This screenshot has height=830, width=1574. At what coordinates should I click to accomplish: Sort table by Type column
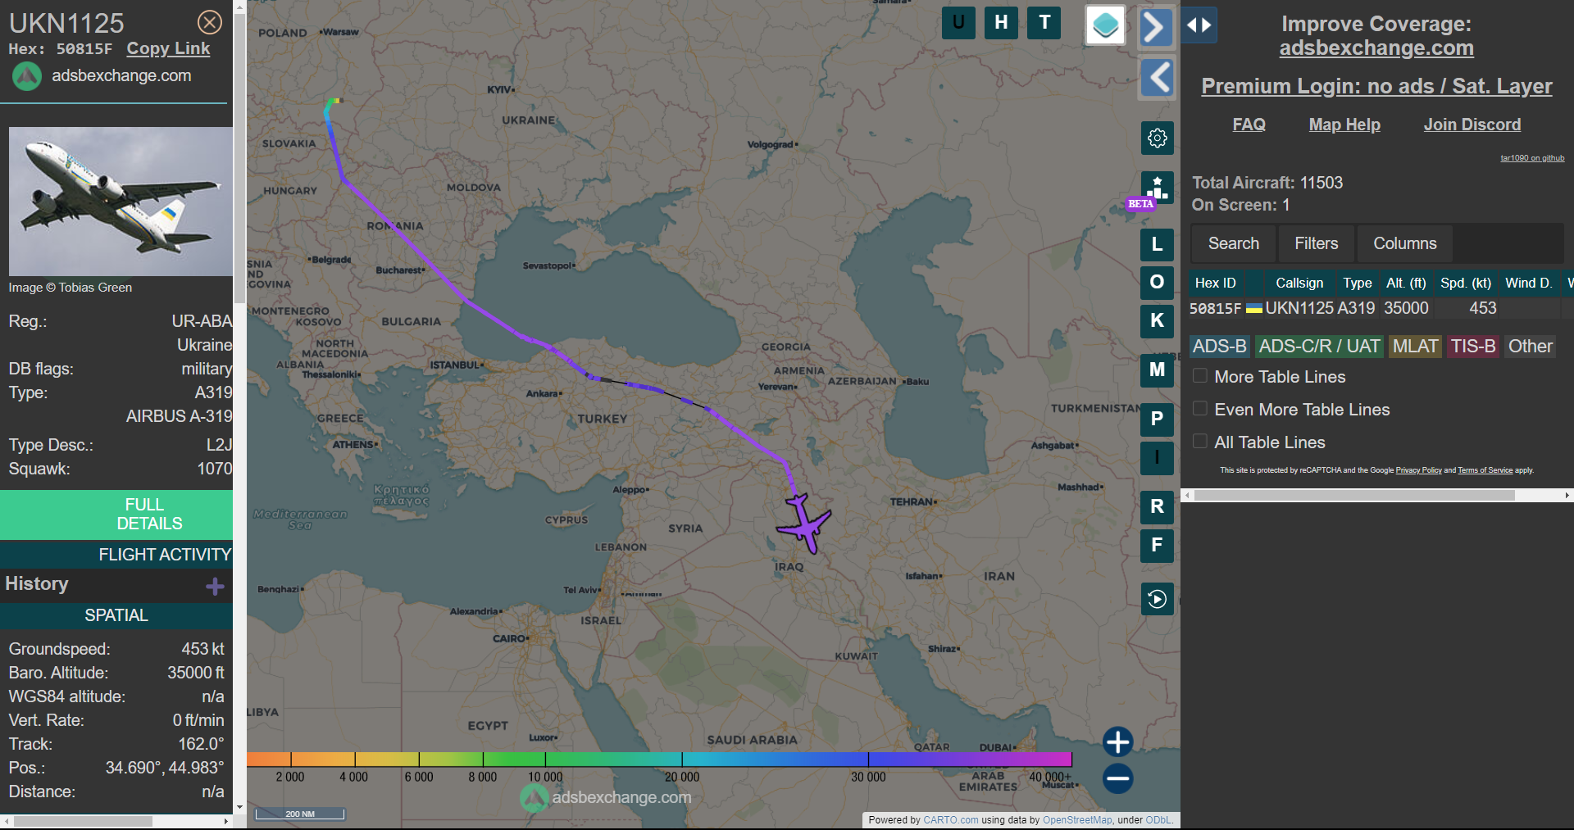[1357, 283]
